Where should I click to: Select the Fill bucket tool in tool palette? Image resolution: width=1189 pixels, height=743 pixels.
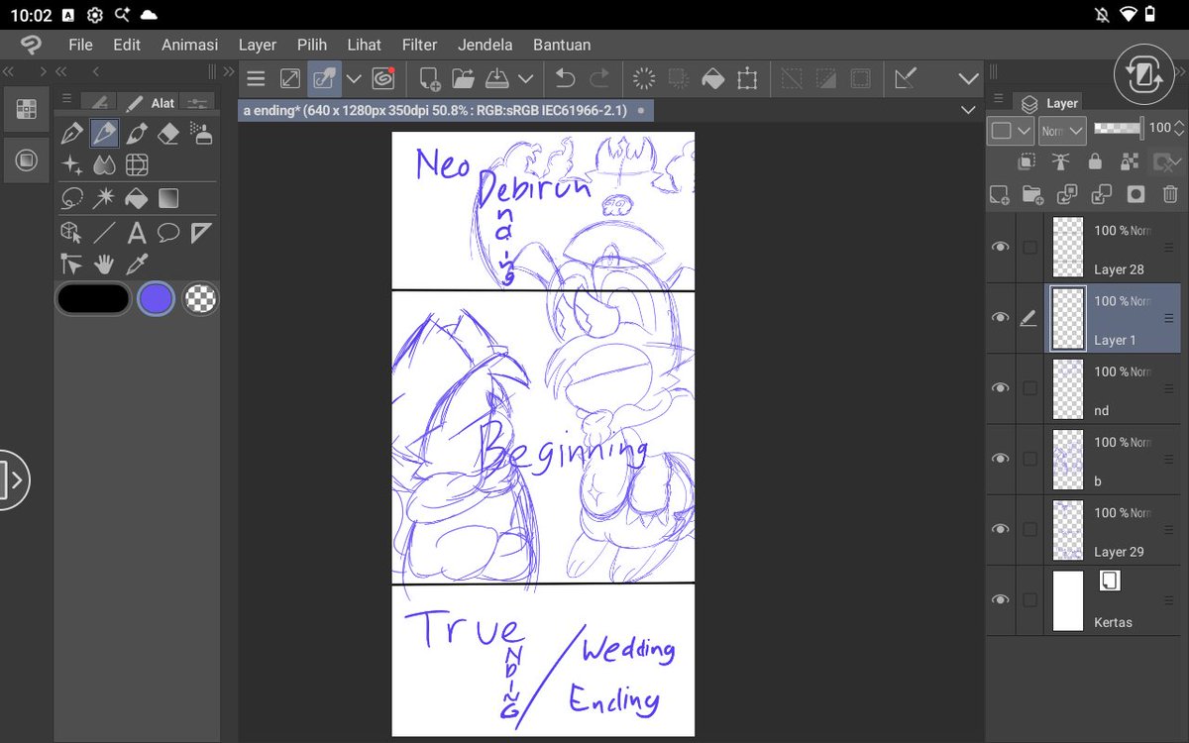[x=137, y=199]
